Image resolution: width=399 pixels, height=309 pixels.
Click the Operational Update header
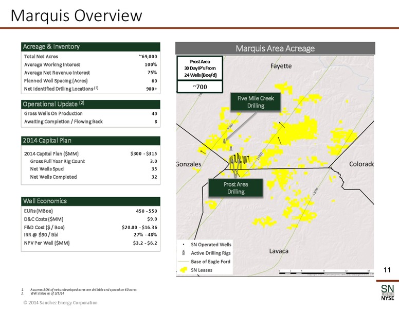[x=90, y=104]
